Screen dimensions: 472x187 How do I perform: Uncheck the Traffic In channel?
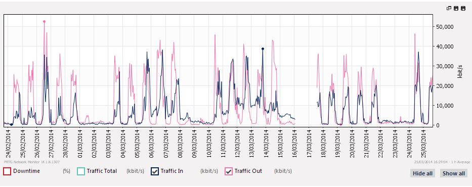(155, 171)
